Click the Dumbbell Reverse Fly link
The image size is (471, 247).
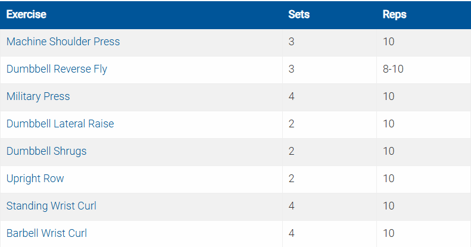(57, 69)
